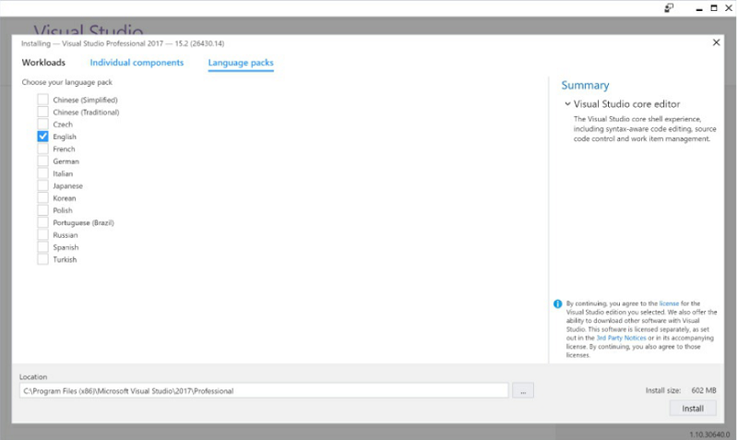Check the Japanese language pack box
738x440 pixels.
coord(42,185)
